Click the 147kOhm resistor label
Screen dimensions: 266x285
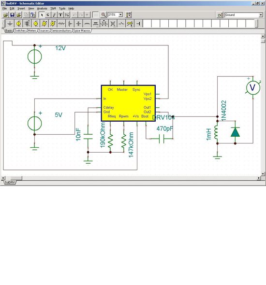131,145
